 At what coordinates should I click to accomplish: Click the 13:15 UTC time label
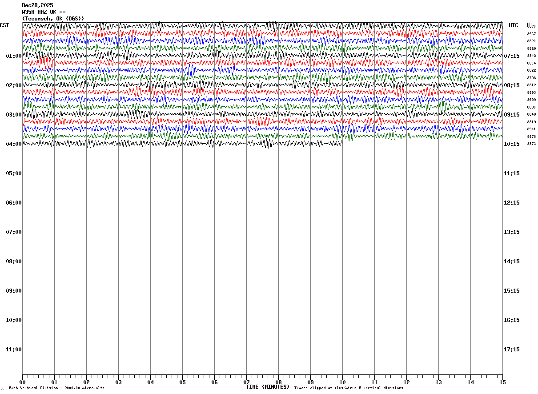[512, 232]
